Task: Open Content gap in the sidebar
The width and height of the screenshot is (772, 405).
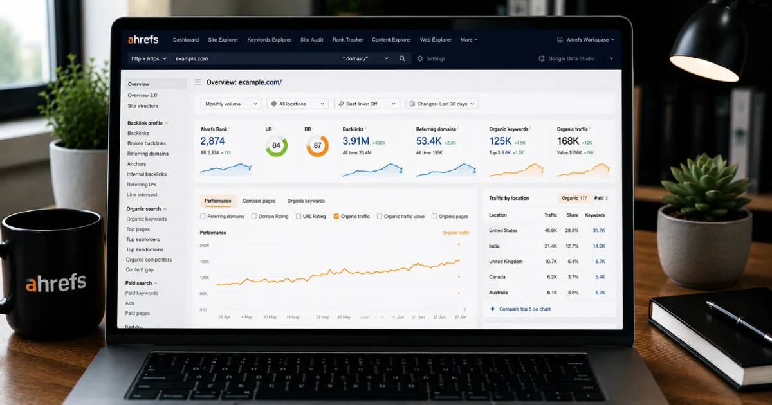Action: [140, 270]
